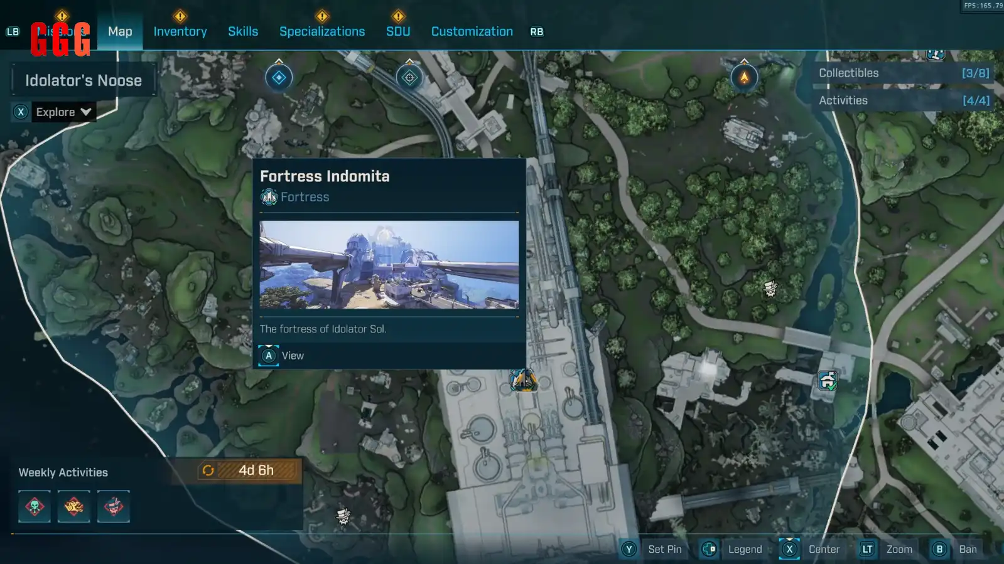Image resolution: width=1004 pixels, height=564 pixels.
Task: Click the notification diamond above Inventory tab
Action: tap(180, 16)
